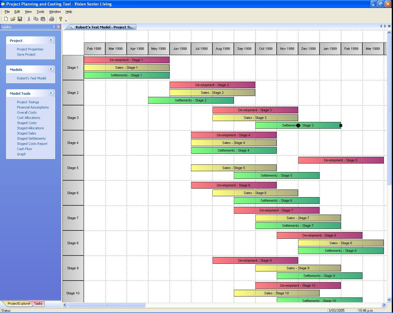Click the Print toolbar icon
Screen dimensions: 393x313
52,19
